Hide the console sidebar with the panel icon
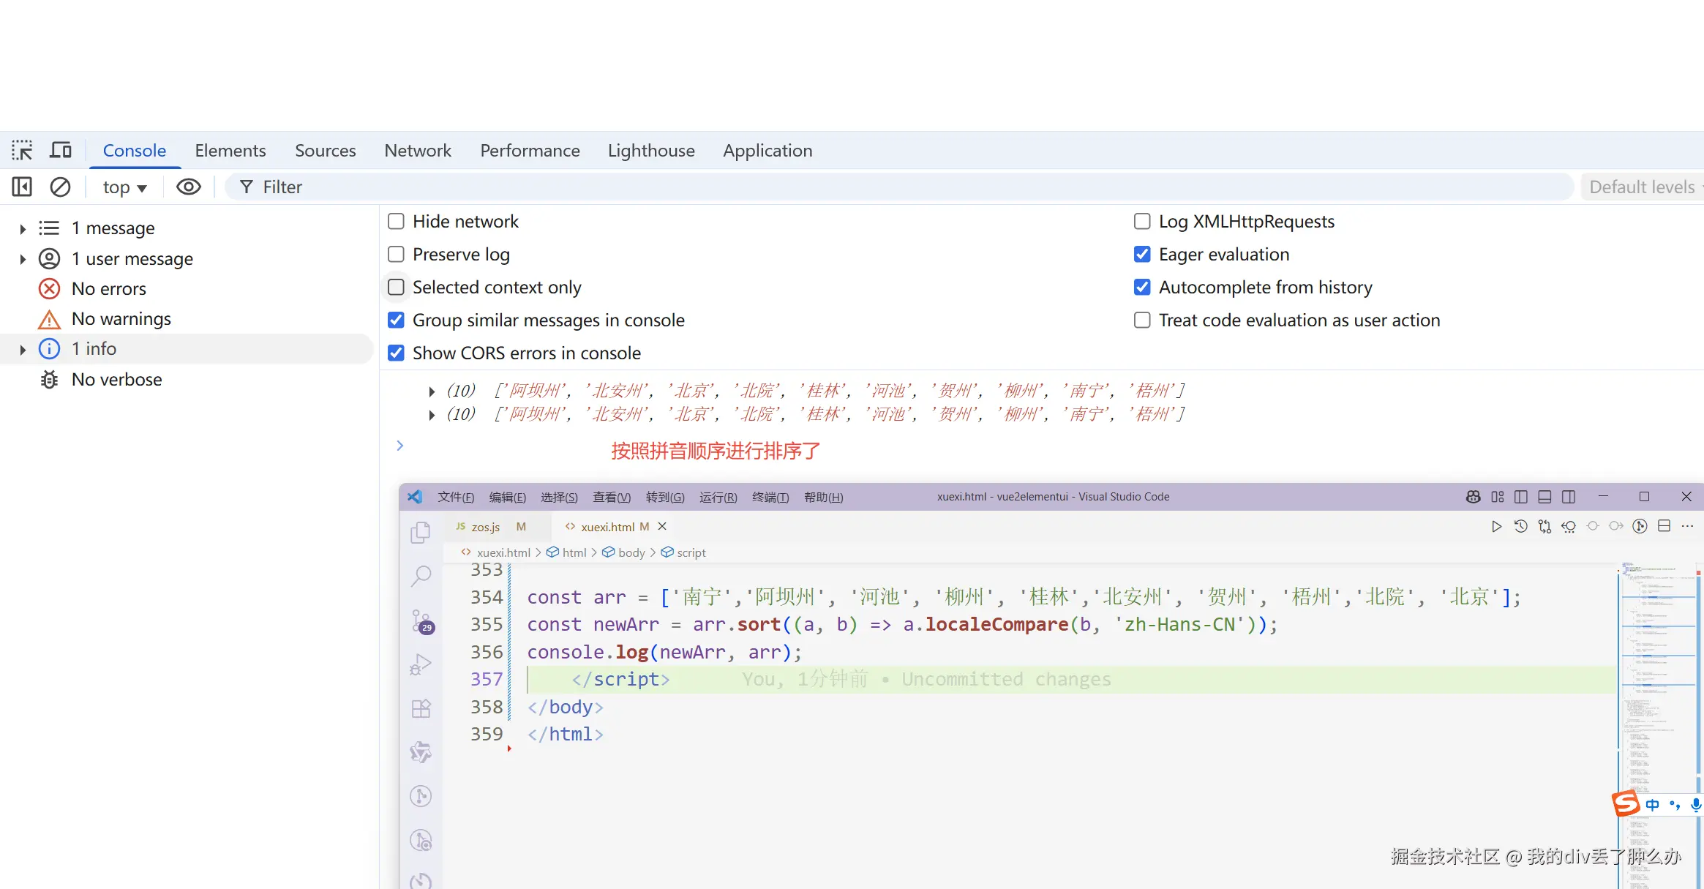The width and height of the screenshot is (1704, 889). coord(22,187)
